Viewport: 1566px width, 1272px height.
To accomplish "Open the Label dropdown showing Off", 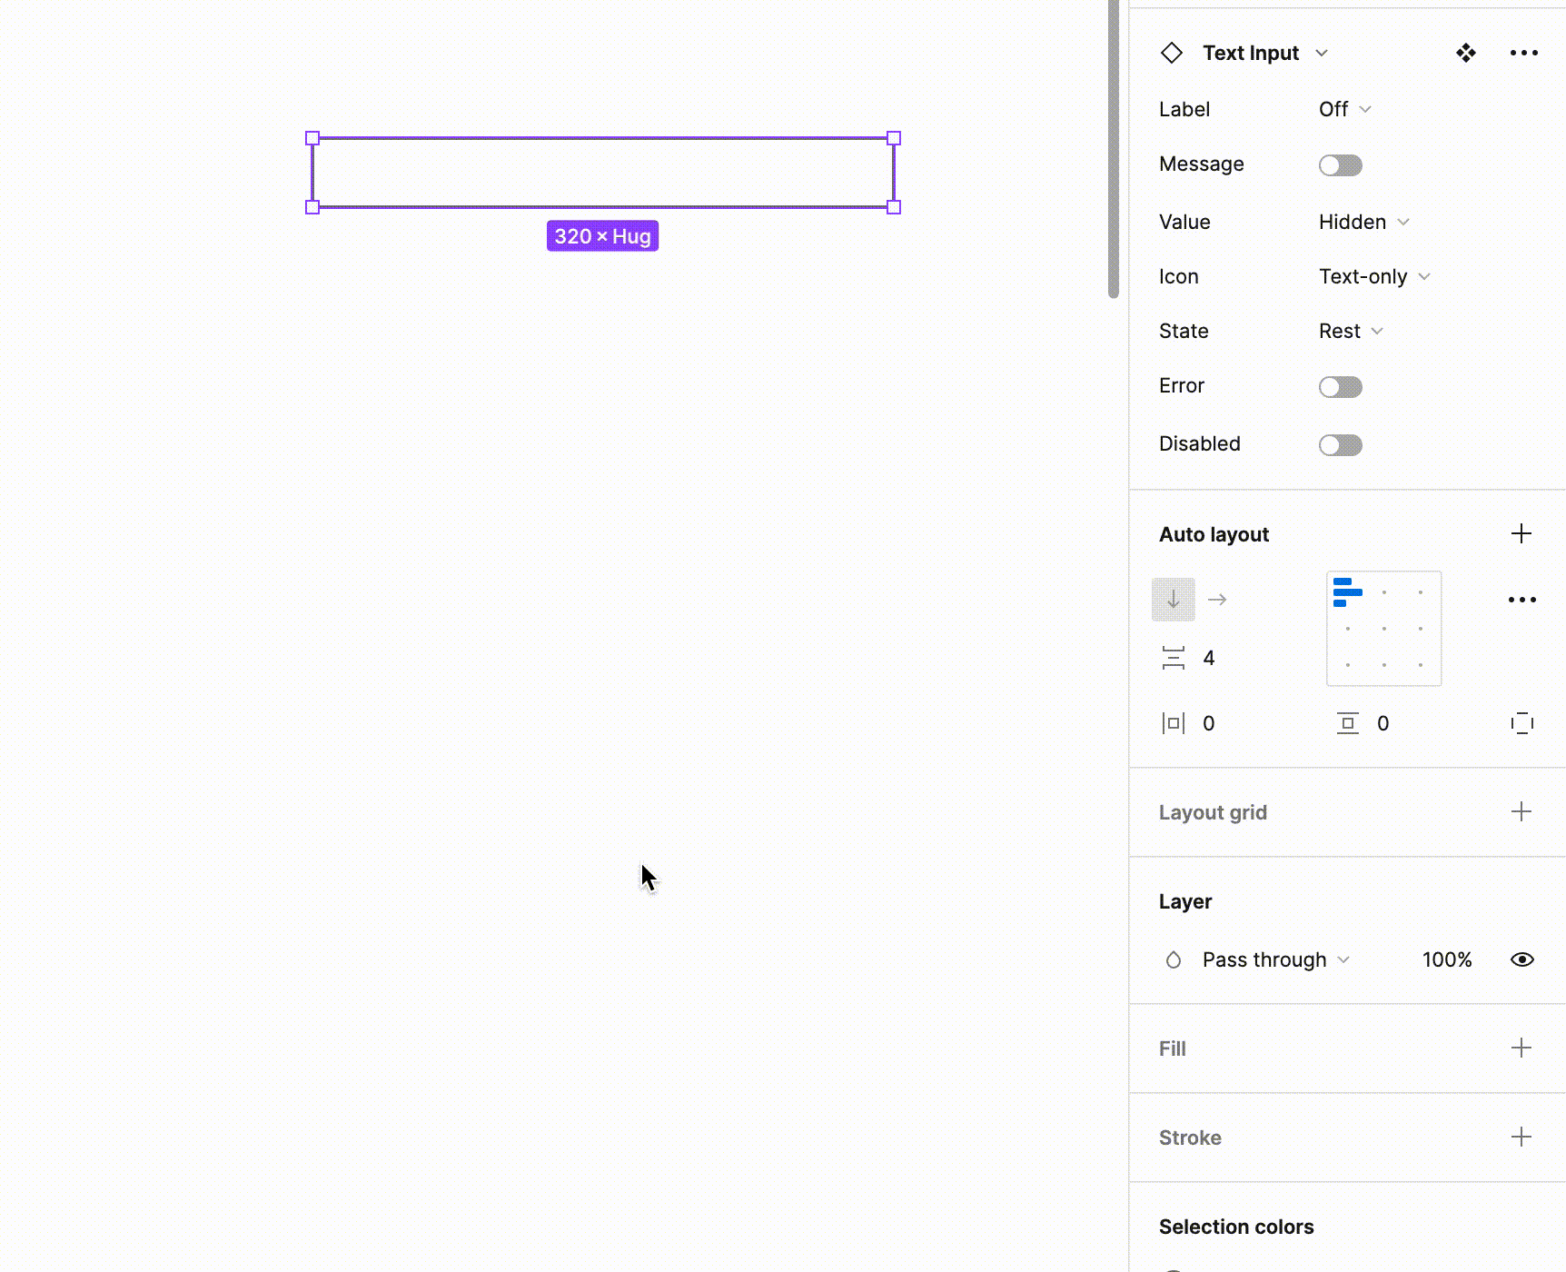I will tap(1344, 109).
